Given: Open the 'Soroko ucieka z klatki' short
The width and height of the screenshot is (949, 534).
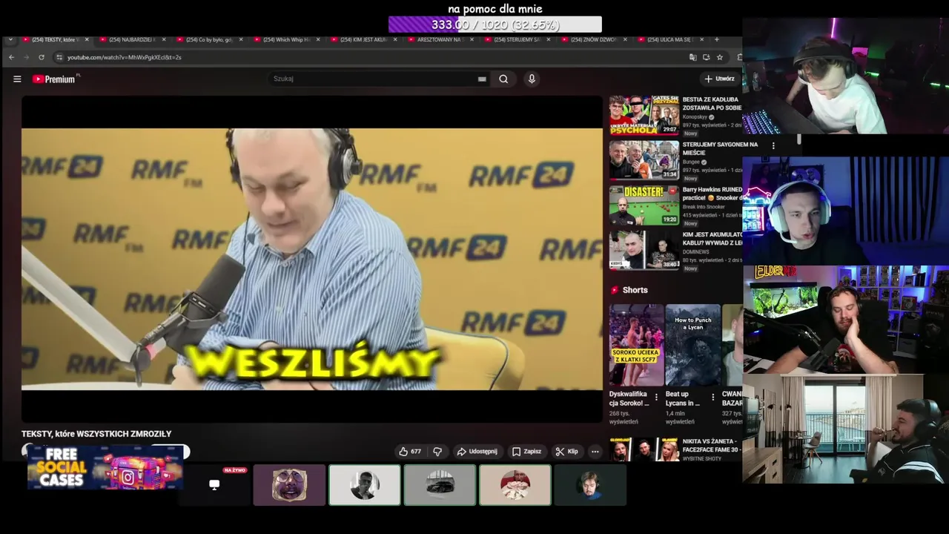Looking at the screenshot, I should click(637, 345).
